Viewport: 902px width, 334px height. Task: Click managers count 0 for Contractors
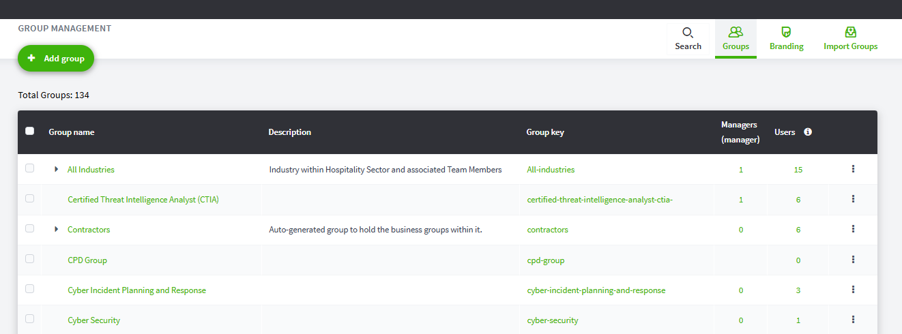(741, 230)
